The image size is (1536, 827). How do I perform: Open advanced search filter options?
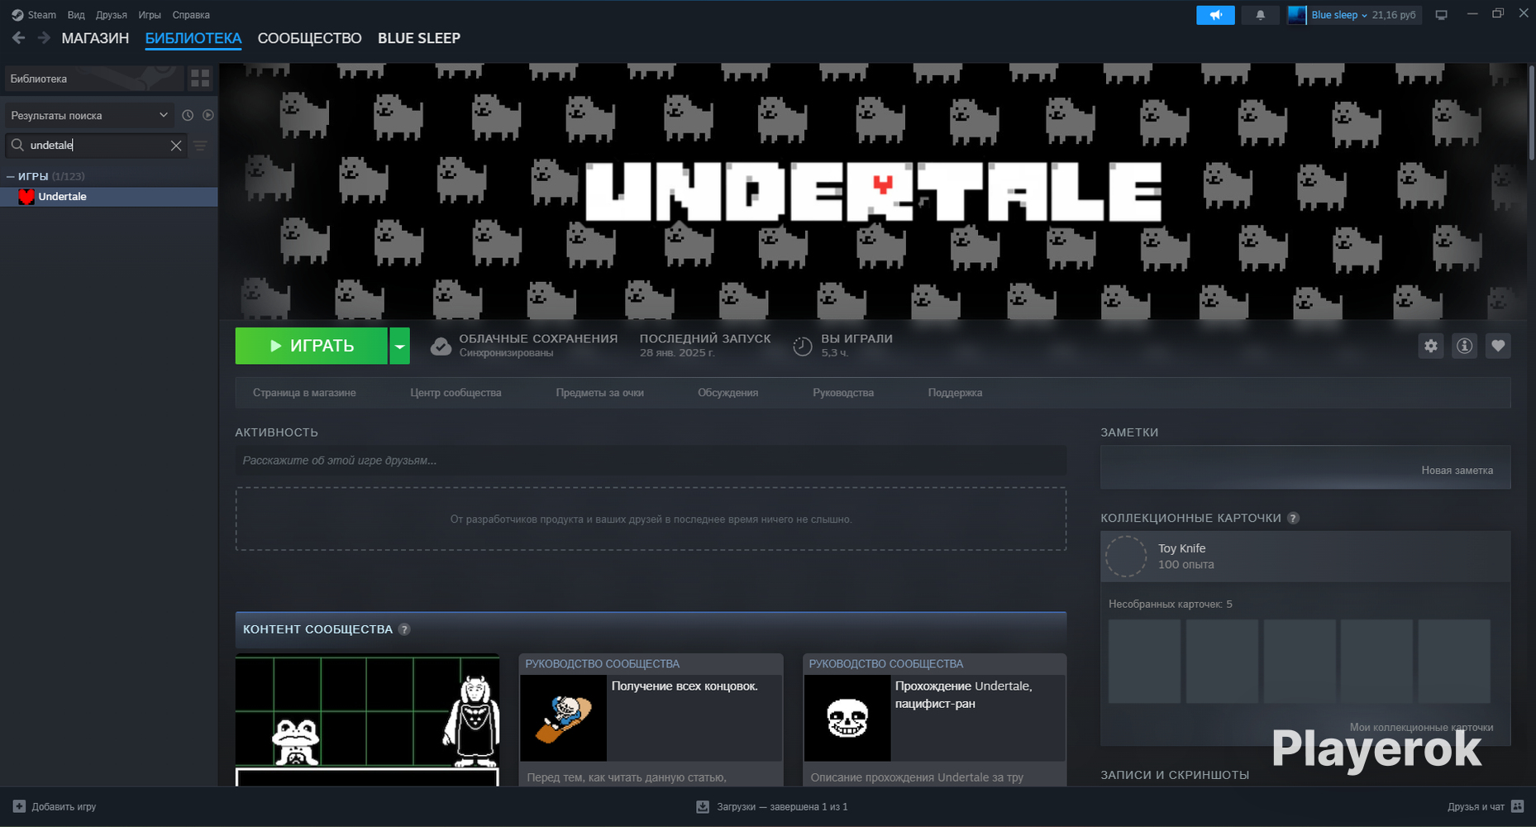200,146
